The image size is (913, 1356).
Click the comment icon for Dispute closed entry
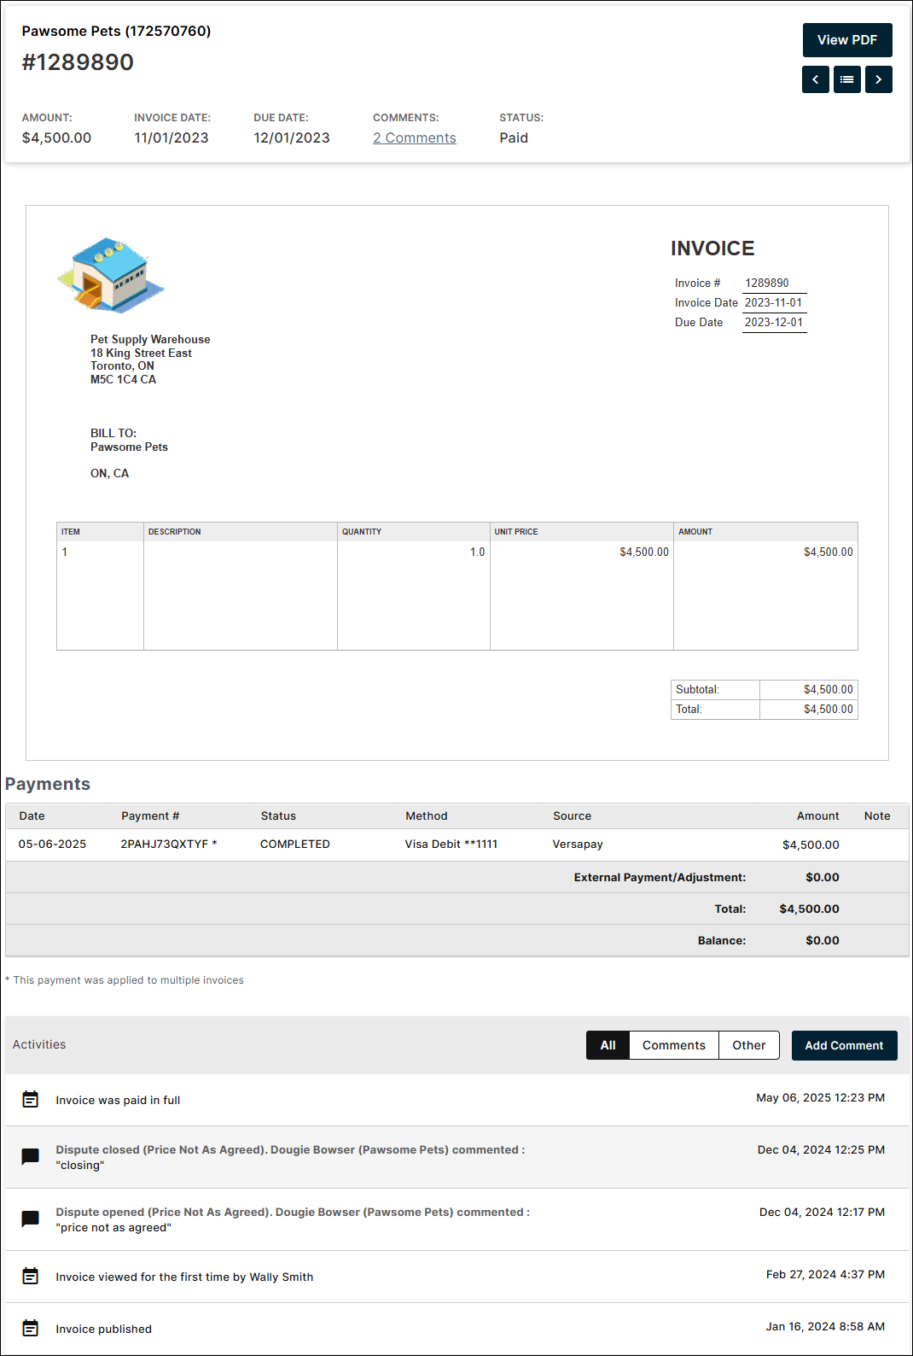(31, 1156)
